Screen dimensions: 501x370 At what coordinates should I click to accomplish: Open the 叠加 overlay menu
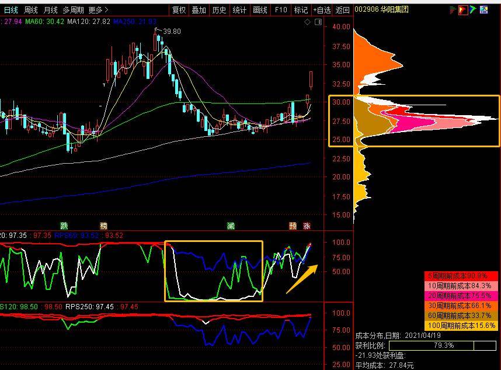(199, 10)
